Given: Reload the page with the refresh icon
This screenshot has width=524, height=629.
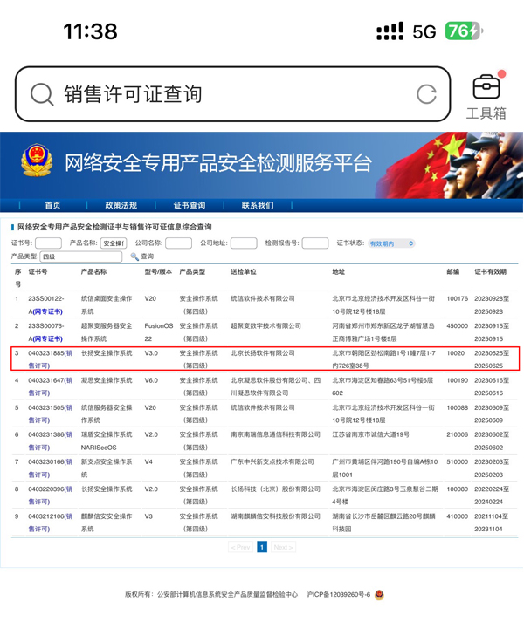Looking at the screenshot, I should click(x=426, y=94).
